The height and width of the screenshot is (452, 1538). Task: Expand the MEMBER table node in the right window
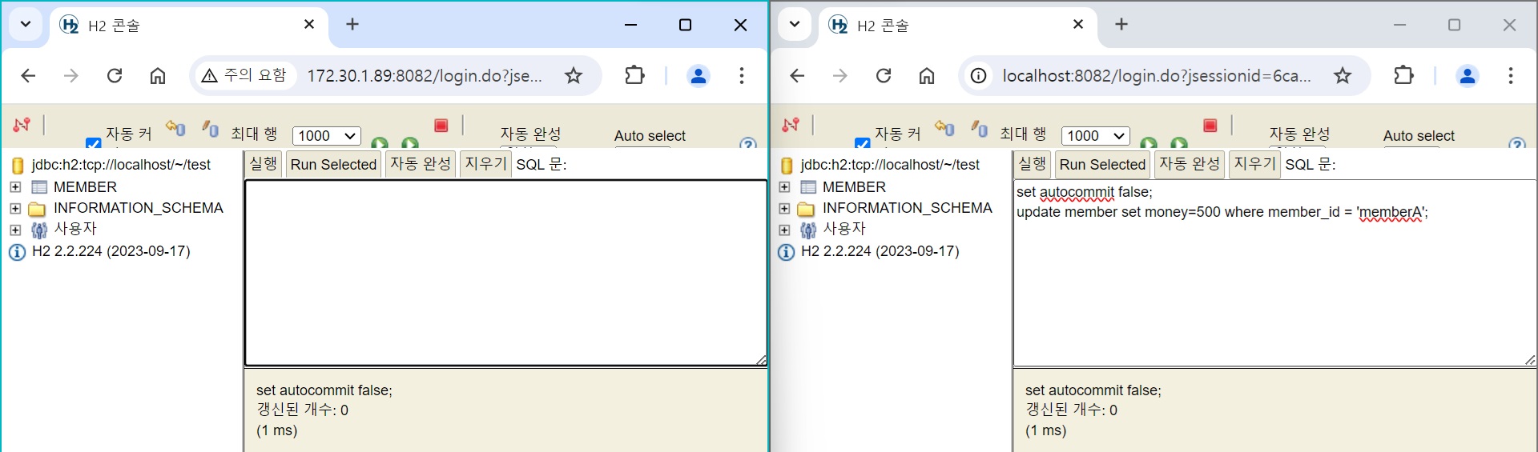point(784,187)
